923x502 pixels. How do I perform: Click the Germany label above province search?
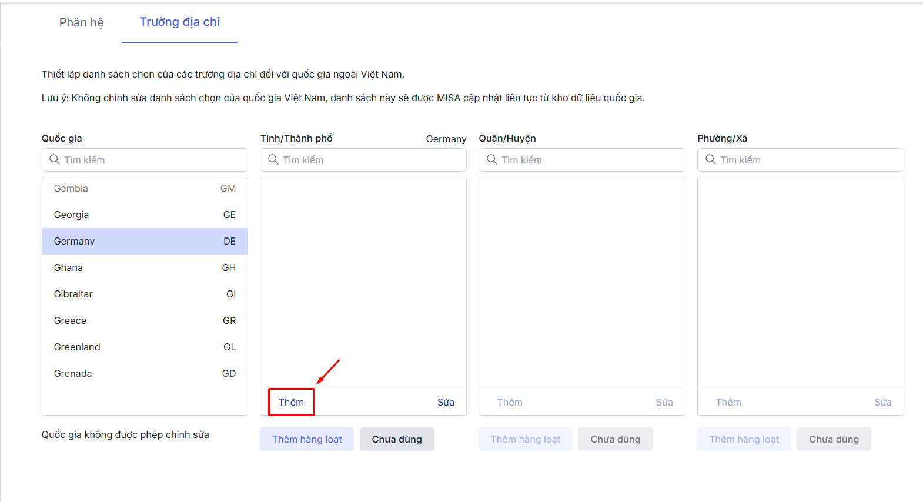click(446, 139)
